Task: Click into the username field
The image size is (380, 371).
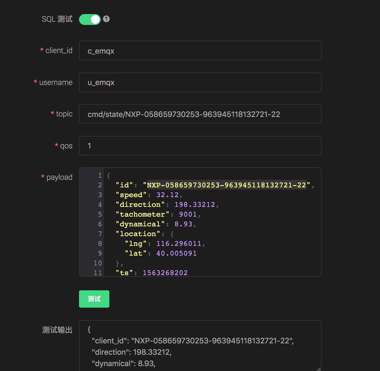Action: [x=200, y=82]
